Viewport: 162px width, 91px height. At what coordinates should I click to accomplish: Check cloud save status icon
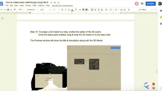(58, 3)
